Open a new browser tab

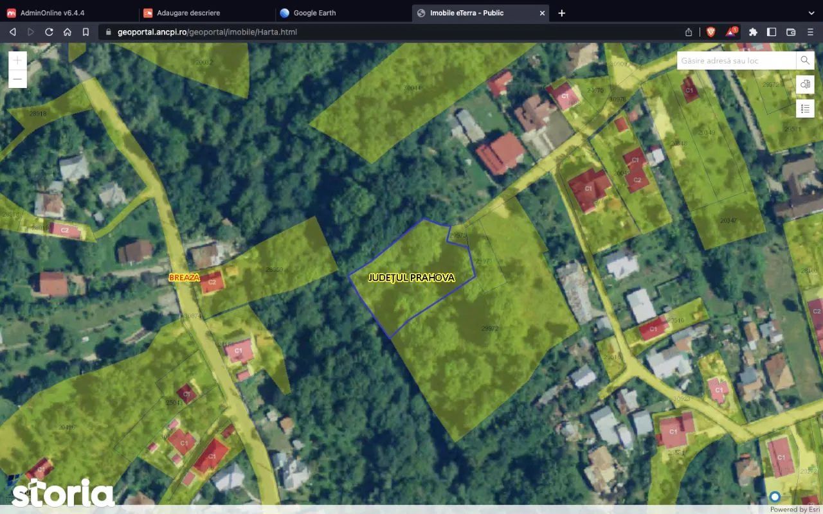(x=561, y=13)
